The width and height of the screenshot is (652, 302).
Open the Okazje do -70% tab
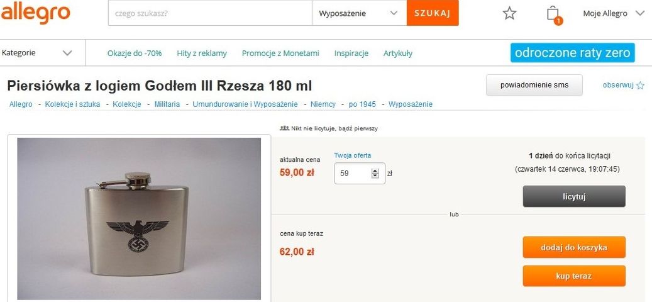tap(135, 53)
